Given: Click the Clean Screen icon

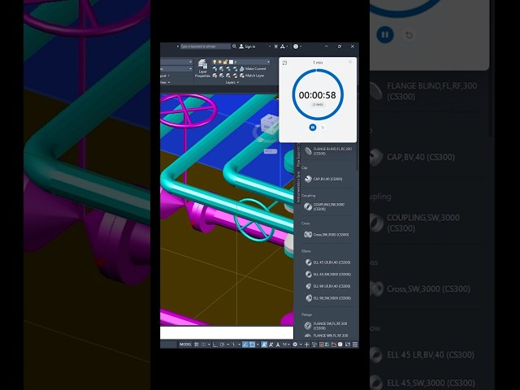Looking at the screenshot, I should coord(348,344).
